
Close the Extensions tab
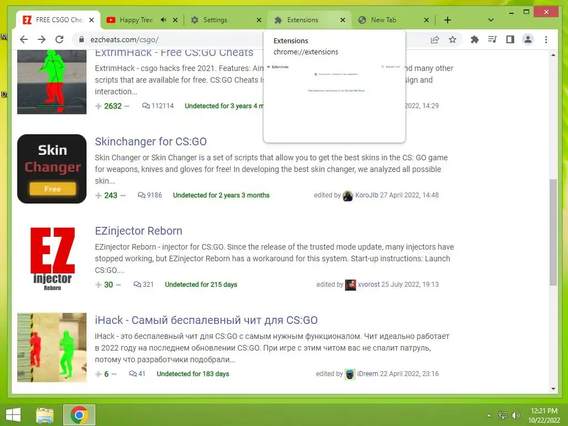point(343,20)
